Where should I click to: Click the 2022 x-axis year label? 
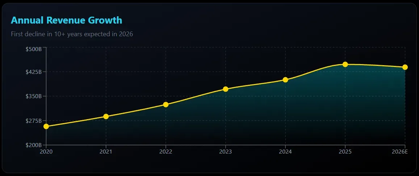coord(165,151)
